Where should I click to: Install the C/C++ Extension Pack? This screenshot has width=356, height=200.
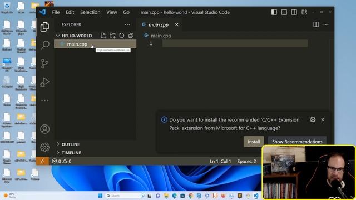(254, 142)
